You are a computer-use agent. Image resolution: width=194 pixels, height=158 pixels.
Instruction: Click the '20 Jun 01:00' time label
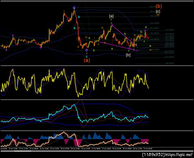pyautogui.click(x=117, y=149)
